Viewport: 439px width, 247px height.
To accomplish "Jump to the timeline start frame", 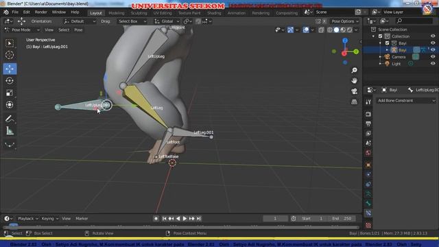I will click(165, 218).
